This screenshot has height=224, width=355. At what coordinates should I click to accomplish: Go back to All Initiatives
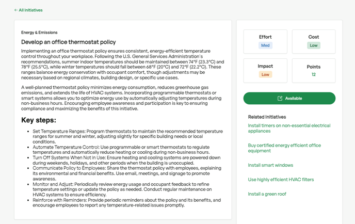pos(30,10)
